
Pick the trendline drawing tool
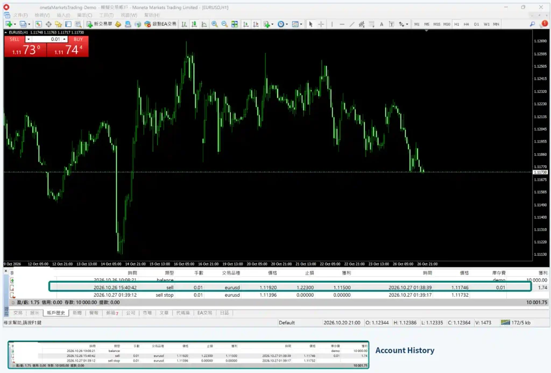tap(352, 24)
